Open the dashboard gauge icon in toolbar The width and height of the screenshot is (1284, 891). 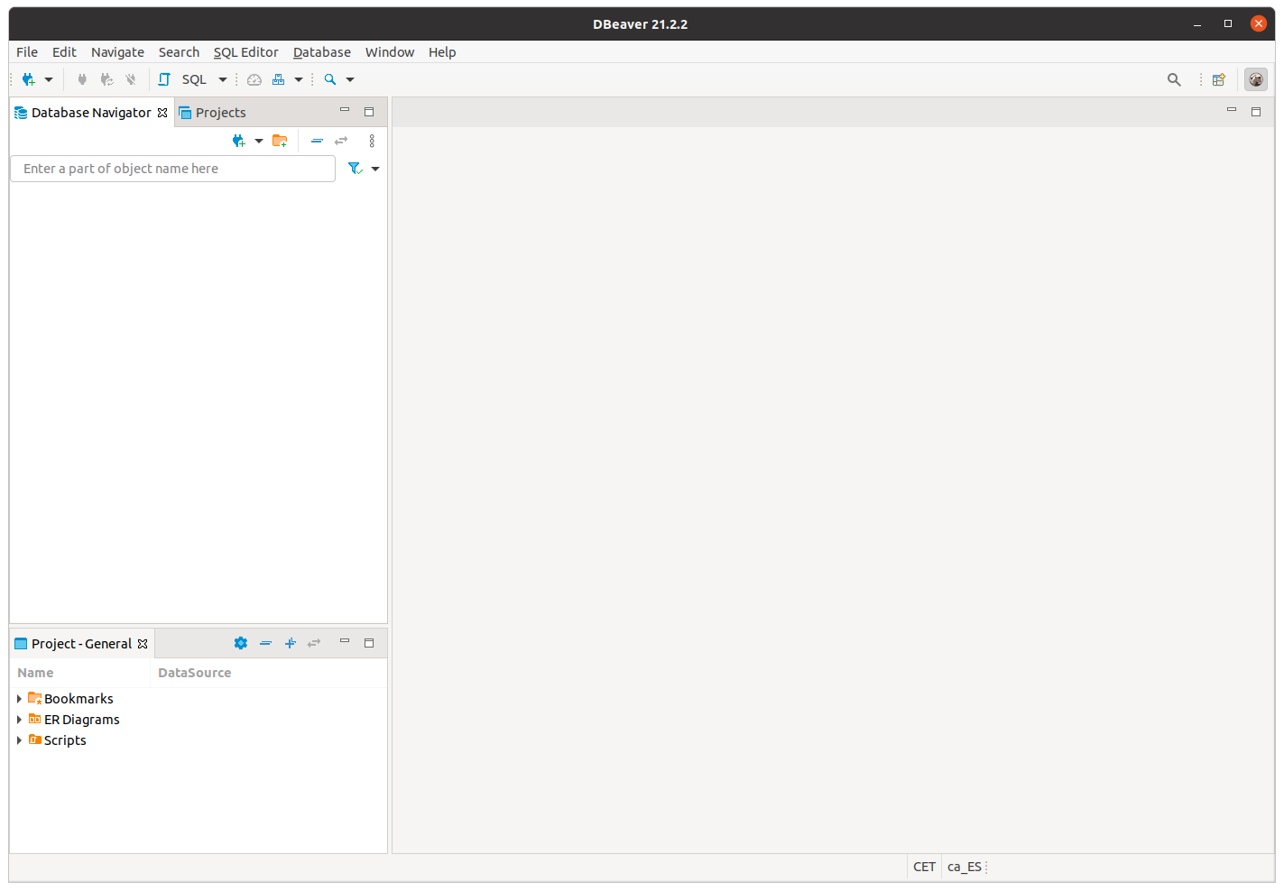pos(254,79)
